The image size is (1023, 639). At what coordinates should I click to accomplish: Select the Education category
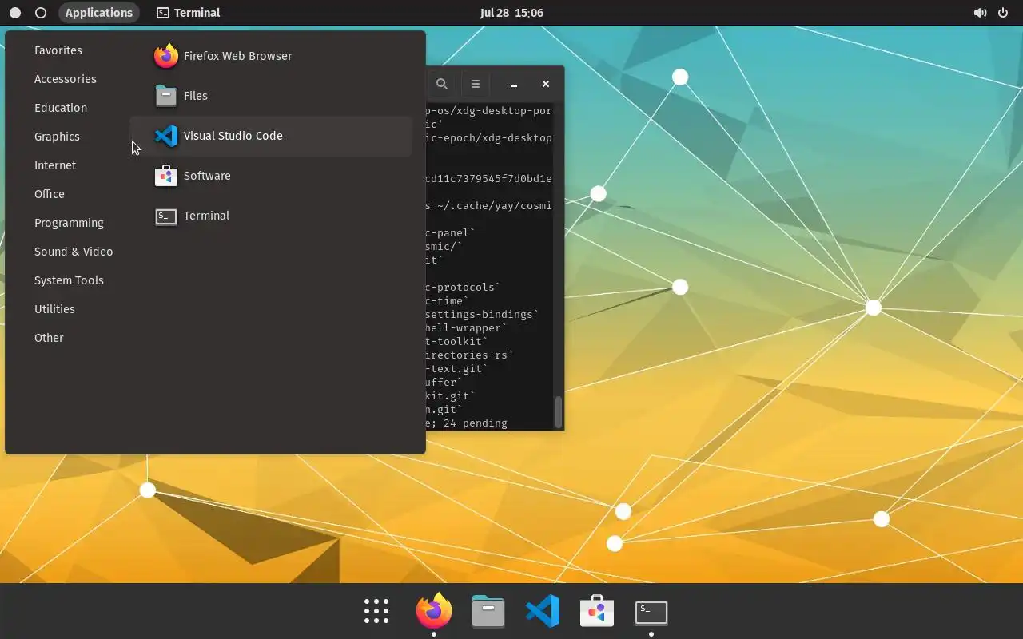point(61,108)
